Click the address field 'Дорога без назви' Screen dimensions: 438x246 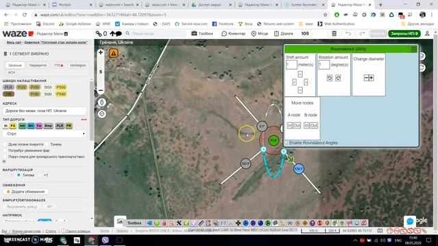(44, 111)
